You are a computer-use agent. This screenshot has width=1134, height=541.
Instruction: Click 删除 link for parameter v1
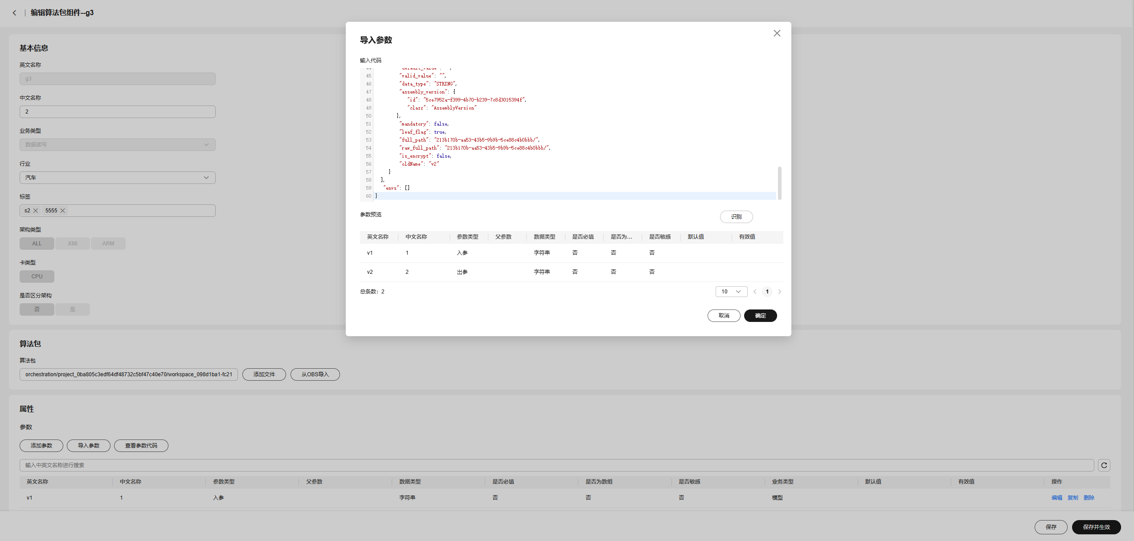pyautogui.click(x=1089, y=498)
